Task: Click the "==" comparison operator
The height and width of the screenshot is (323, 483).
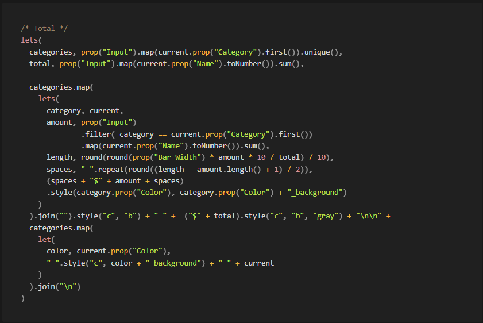Action: click(x=163, y=134)
